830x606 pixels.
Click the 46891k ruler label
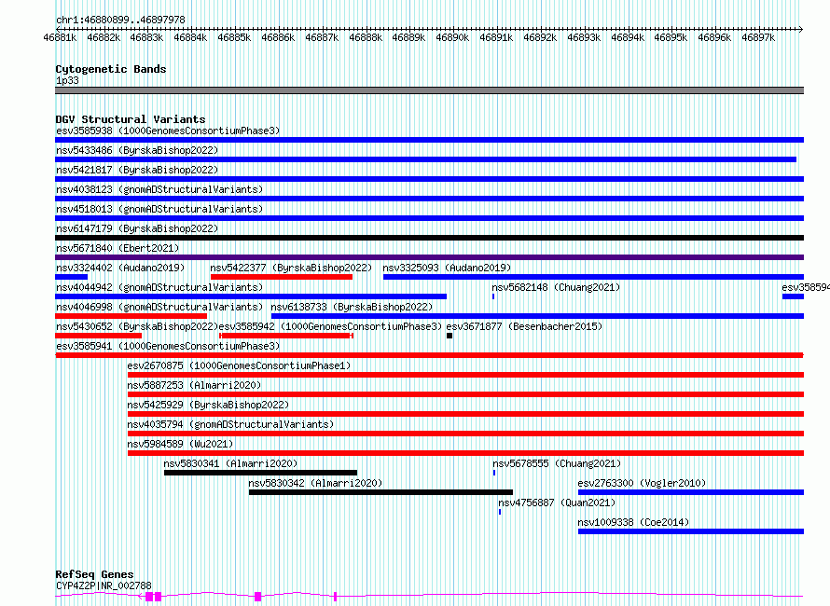click(496, 37)
